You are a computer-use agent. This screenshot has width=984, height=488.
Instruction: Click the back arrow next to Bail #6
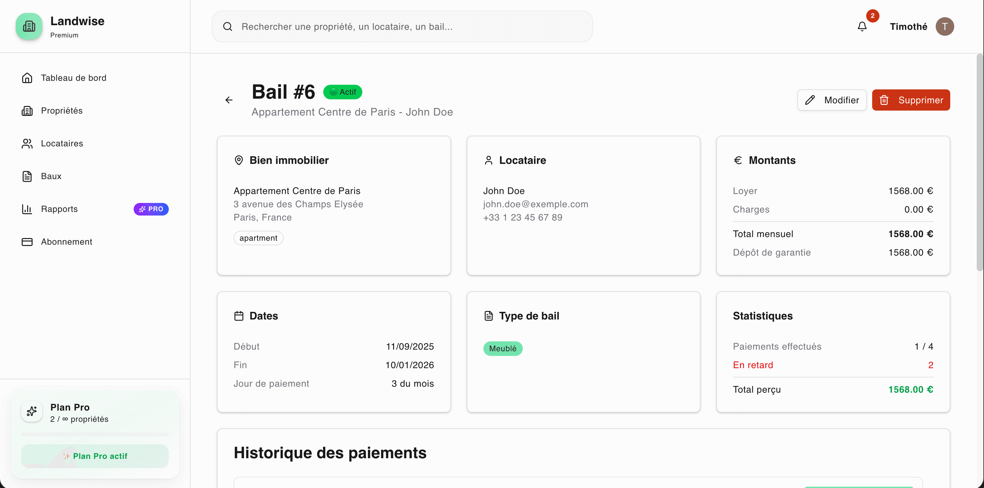coord(229,100)
